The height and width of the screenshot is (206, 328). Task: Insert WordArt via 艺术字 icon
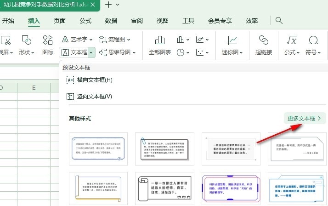[65, 40]
